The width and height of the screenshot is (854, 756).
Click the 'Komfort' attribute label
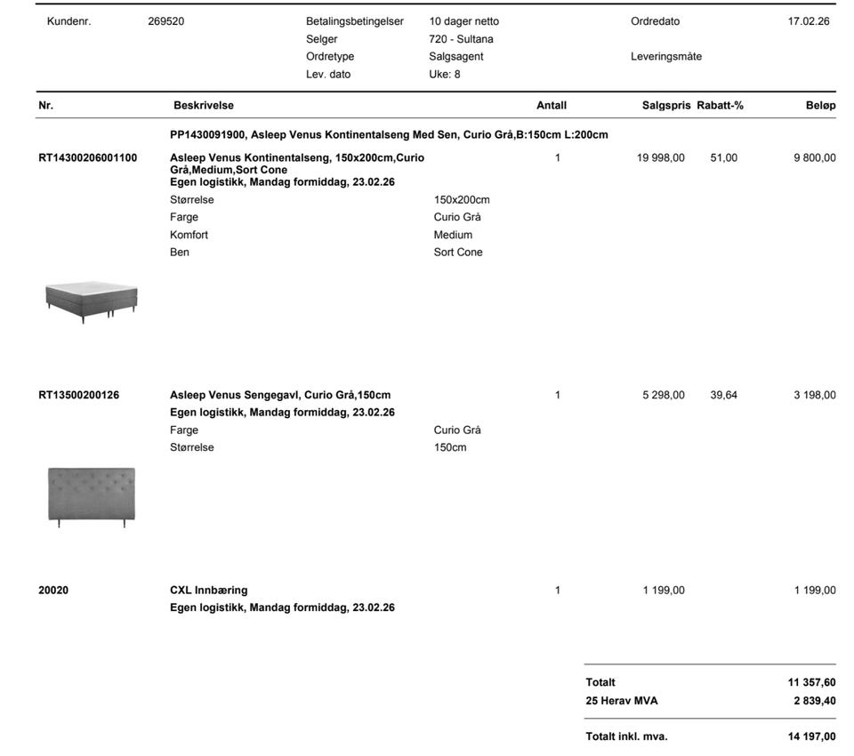pos(189,235)
